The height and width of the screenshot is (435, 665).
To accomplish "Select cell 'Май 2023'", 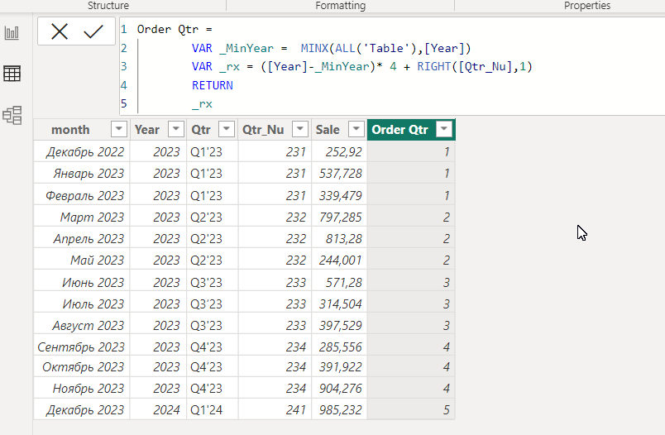I will (82, 260).
